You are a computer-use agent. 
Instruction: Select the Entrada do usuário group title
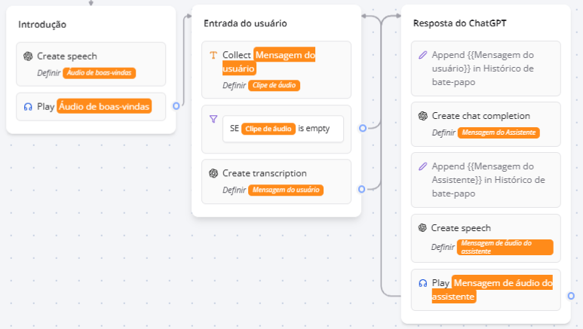[245, 24]
